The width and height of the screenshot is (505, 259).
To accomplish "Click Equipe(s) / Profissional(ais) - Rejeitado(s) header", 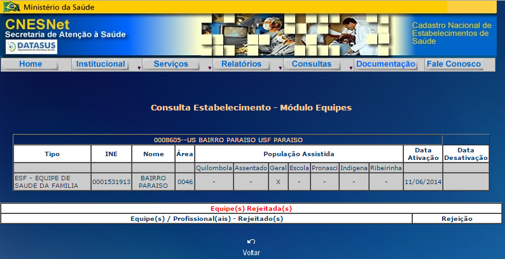I will (207, 219).
